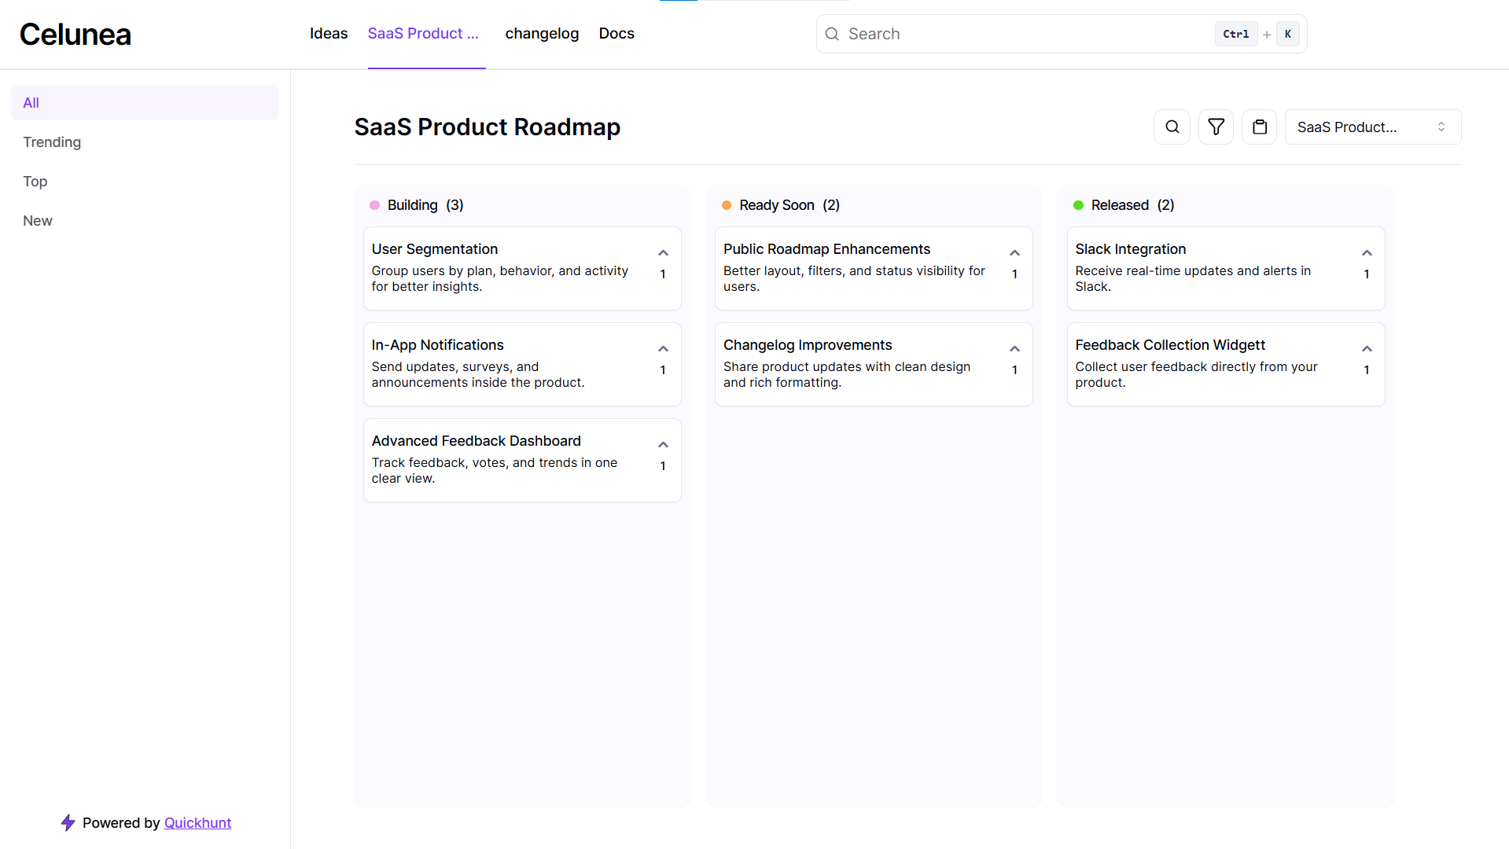Open the Docs tab
The width and height of the screenshot is (1509, 849).
[x=616, y=33]
